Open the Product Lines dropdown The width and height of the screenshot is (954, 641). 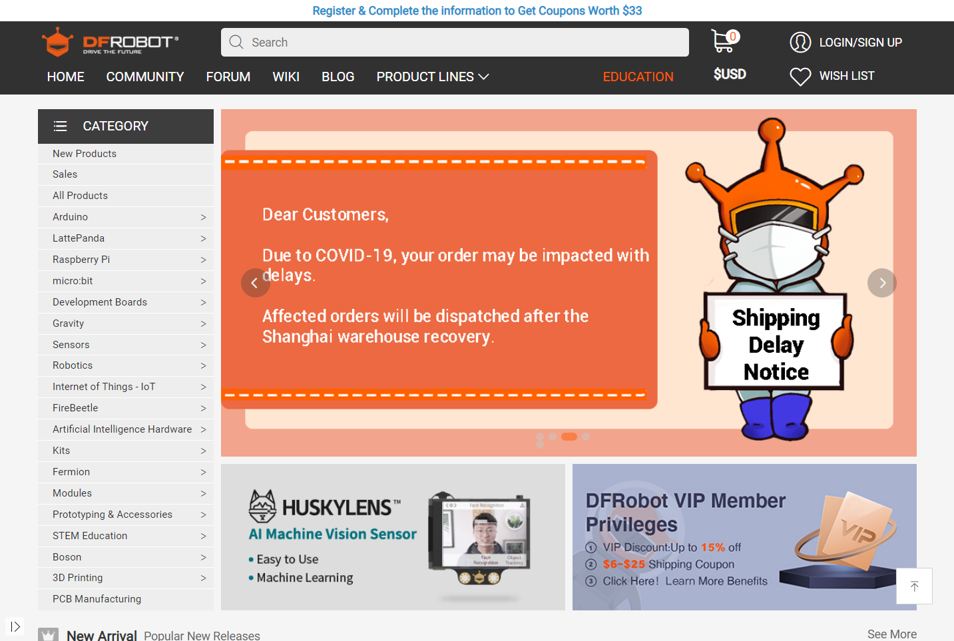pyautogui.click(x=433, y=77)
